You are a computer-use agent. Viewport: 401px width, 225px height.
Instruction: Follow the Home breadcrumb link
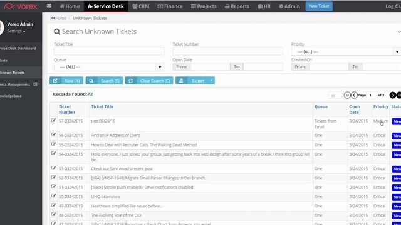[x=61, y=18]
